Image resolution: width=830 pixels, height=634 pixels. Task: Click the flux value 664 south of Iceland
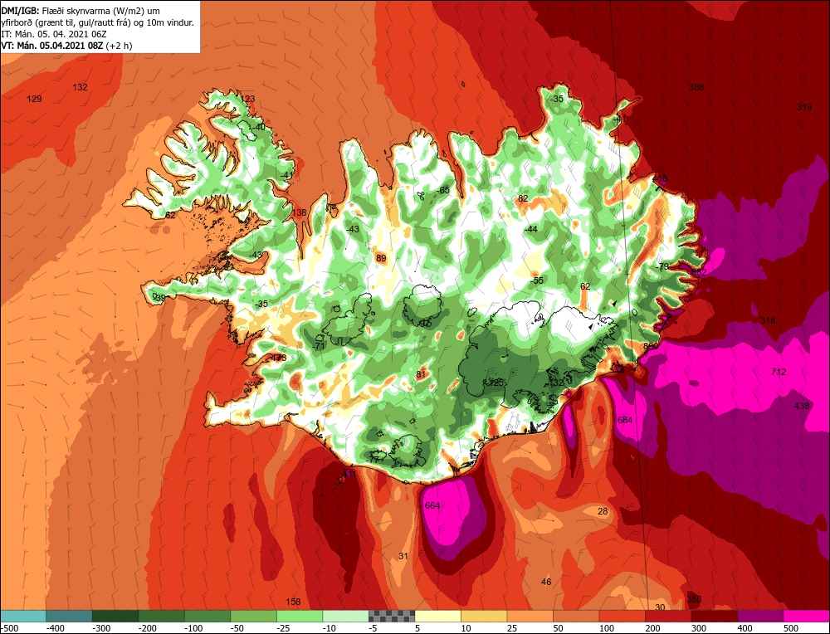[432, 506]
